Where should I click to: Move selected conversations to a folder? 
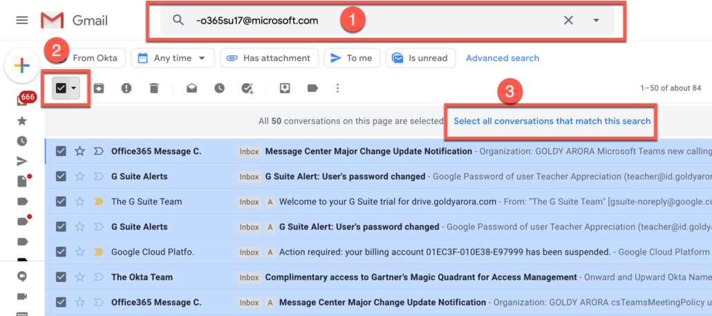(285, 88)
